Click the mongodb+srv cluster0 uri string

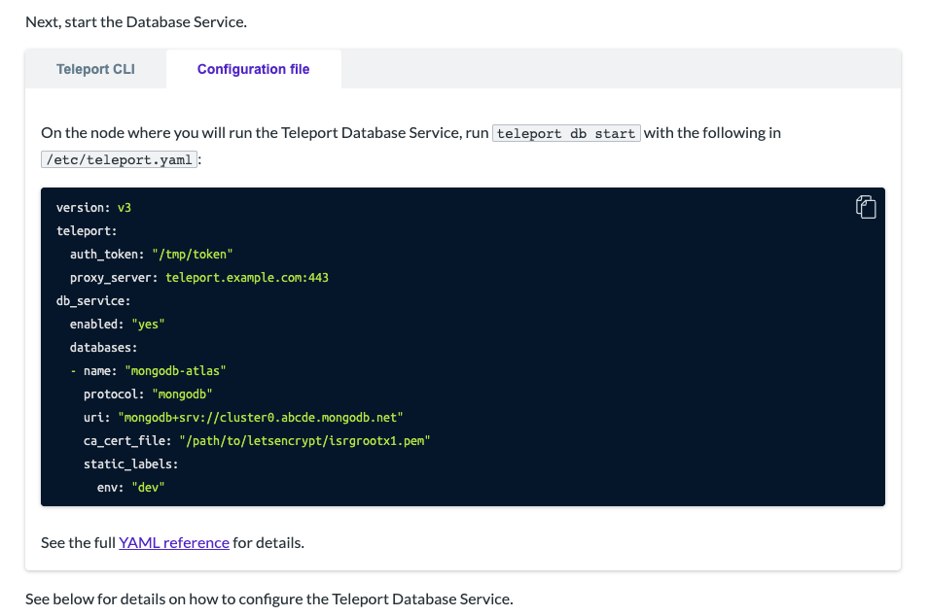tap(261, 418)
